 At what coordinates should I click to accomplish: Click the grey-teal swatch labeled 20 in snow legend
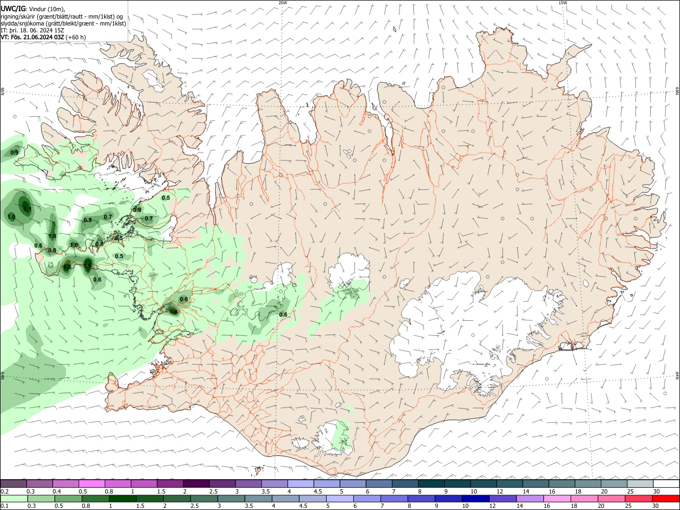point(614,483)
